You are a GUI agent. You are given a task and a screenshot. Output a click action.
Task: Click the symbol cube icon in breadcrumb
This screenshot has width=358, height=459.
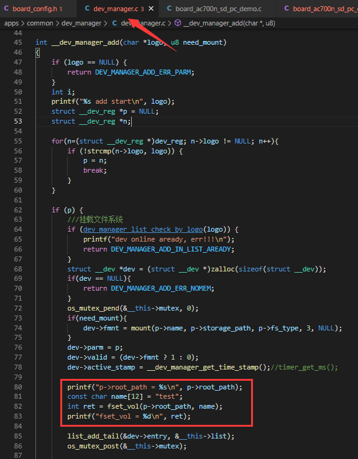(178, 23)
